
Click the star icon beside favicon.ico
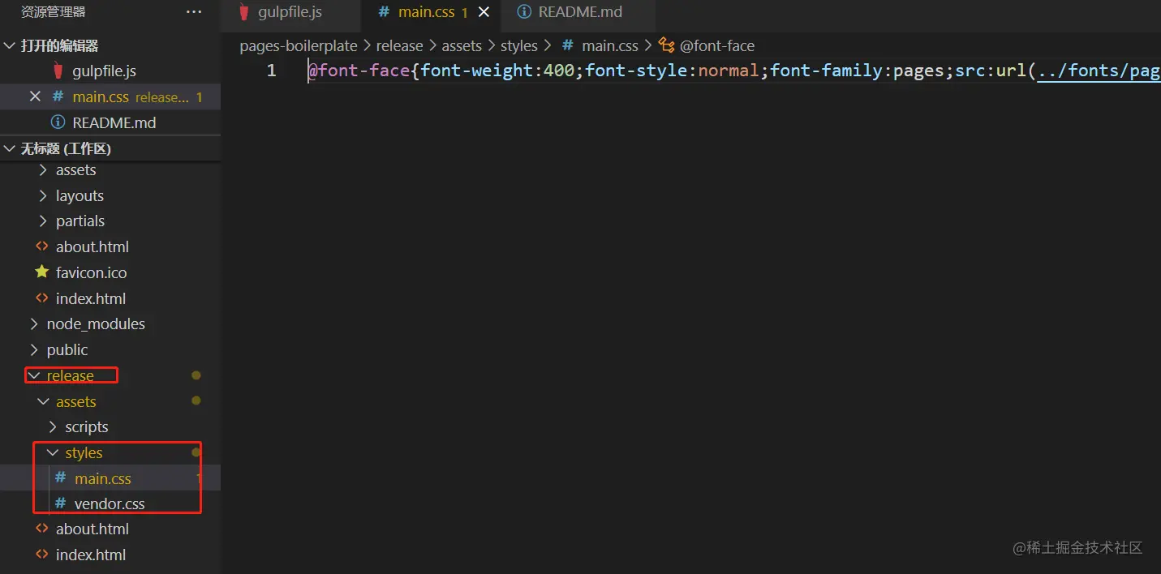coord(42,272)
